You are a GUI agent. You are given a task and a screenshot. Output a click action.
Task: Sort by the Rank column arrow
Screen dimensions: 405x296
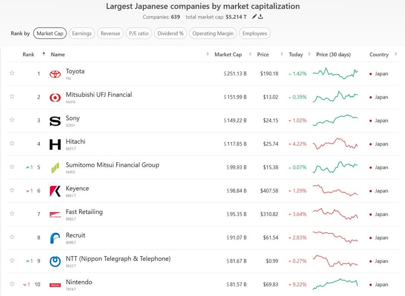(44, 55)
